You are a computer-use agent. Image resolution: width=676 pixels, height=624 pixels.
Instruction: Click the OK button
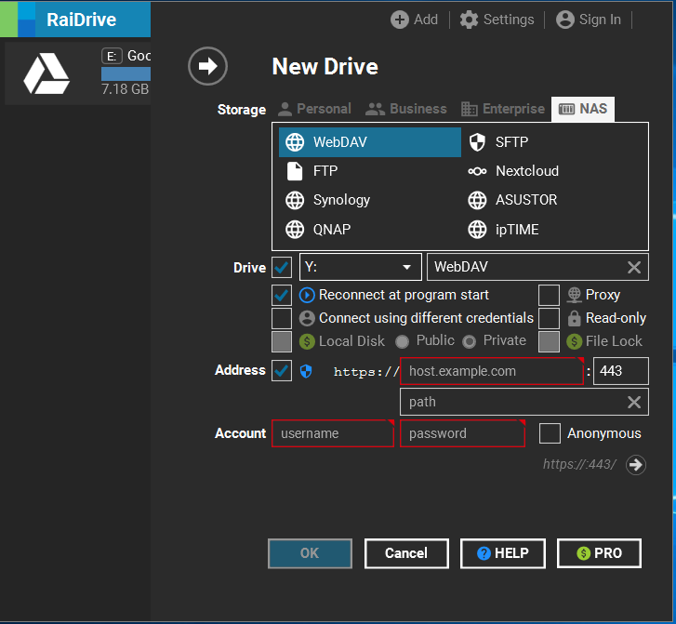(310, 553)
